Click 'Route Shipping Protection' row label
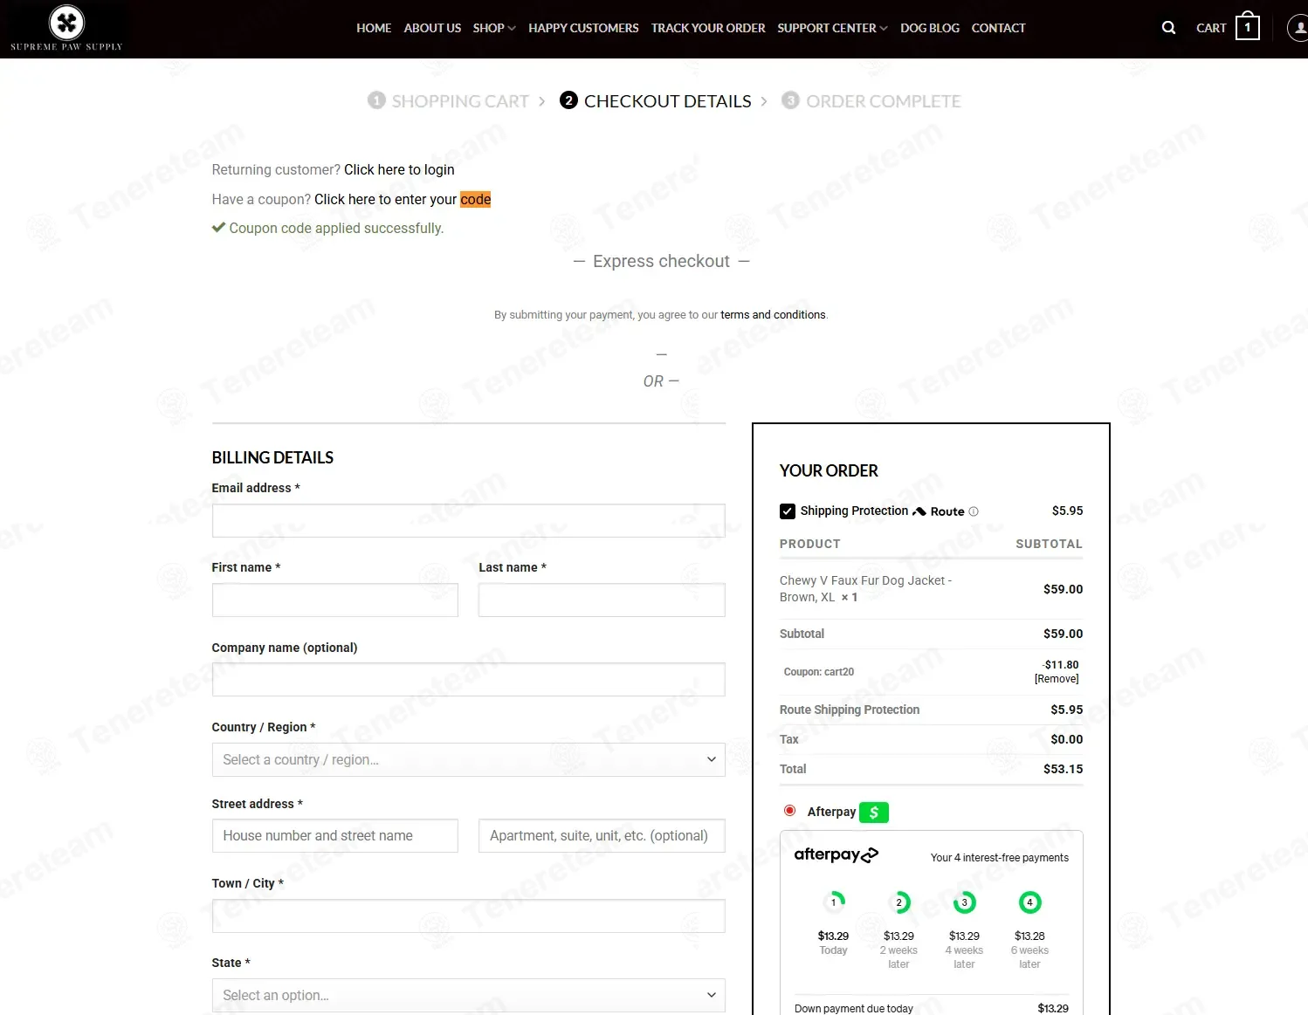1308x1015 pixels. tap(850, 710)
